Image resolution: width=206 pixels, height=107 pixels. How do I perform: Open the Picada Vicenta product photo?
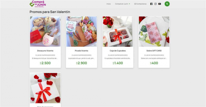point(81,31)
